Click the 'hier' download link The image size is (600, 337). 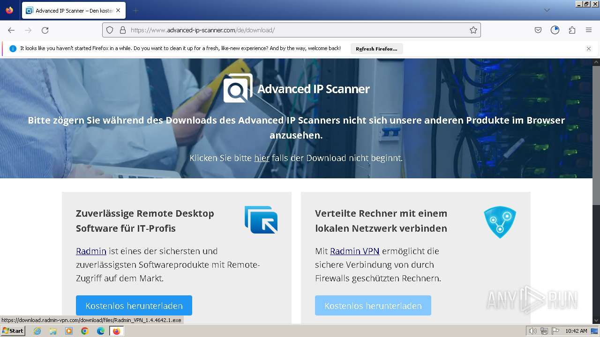click(x=262, y=158)
